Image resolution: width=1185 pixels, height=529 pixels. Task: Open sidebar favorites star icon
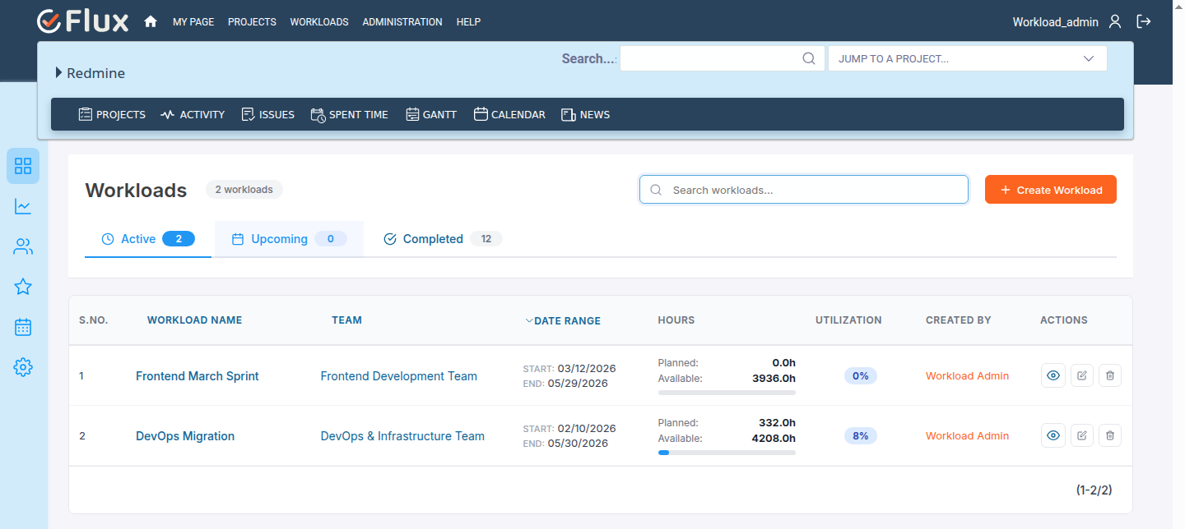(23, 287)
